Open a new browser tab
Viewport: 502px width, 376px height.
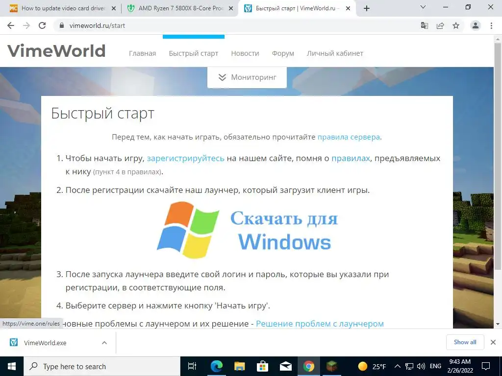click(367, 8)
